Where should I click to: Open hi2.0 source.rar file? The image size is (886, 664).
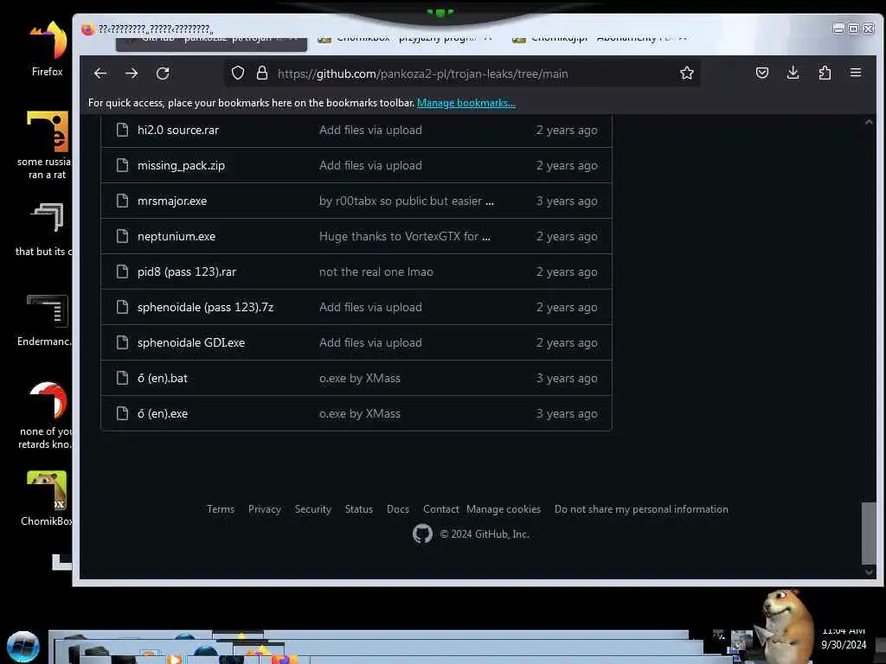tap(178, 130)
